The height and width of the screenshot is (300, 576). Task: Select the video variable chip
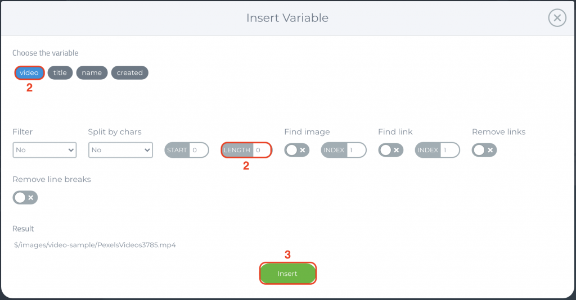[x=29, y=72]
